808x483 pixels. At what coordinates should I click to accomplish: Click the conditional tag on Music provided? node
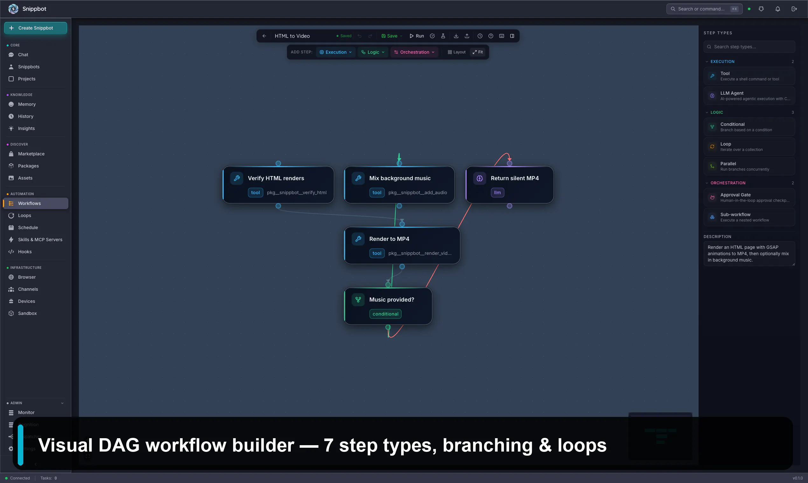tap(386, 314)
